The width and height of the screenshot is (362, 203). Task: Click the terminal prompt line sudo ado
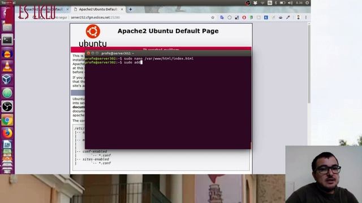[x=114, y=63]
